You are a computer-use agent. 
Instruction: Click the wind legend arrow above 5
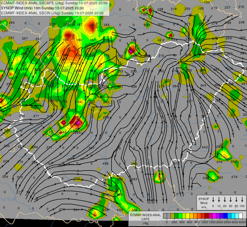[213, 200]
